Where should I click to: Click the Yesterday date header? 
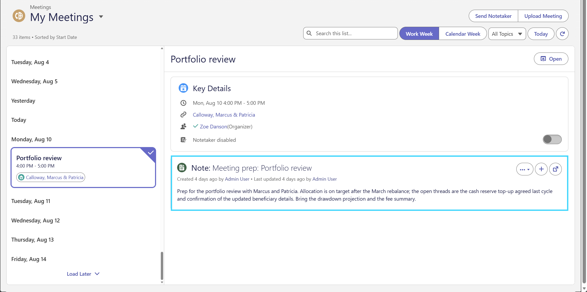(x=23, y=101)
